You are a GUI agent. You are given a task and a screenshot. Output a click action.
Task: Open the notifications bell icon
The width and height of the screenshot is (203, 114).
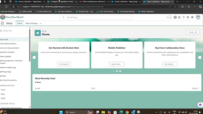192,17
